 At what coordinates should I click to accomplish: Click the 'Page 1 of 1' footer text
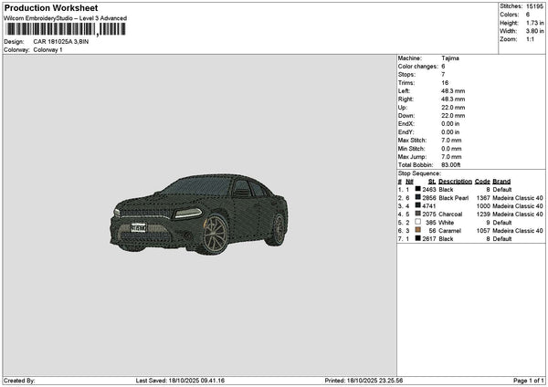(529, 381)
